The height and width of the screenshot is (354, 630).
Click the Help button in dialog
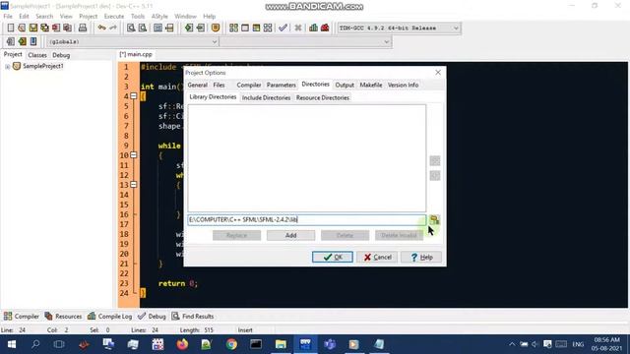tap(421, 257)
